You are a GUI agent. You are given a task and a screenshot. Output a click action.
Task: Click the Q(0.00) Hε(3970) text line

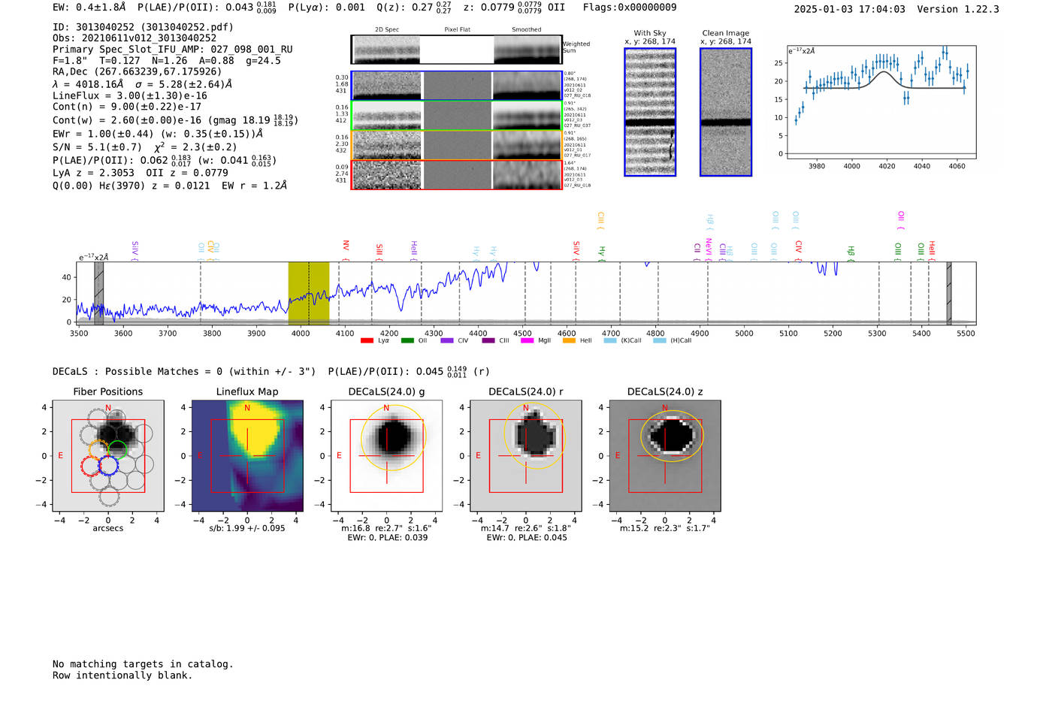coord(170,186)
